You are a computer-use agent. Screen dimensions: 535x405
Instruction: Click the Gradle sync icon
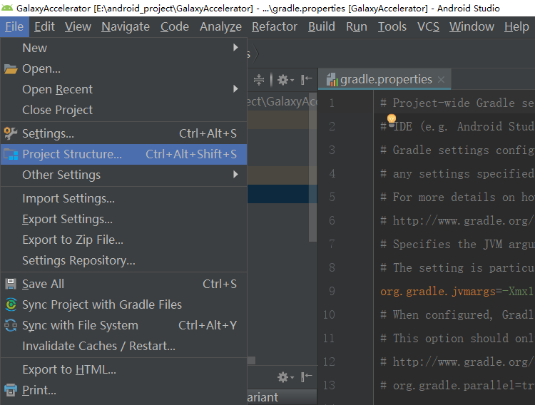point(11,304)
